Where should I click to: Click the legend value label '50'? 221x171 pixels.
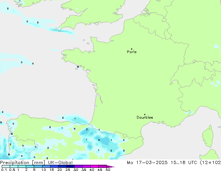point(108,170)
